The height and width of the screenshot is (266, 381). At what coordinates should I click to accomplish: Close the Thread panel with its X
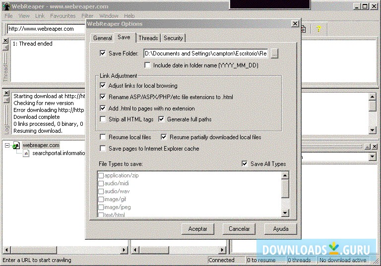[x=5, y=40]
